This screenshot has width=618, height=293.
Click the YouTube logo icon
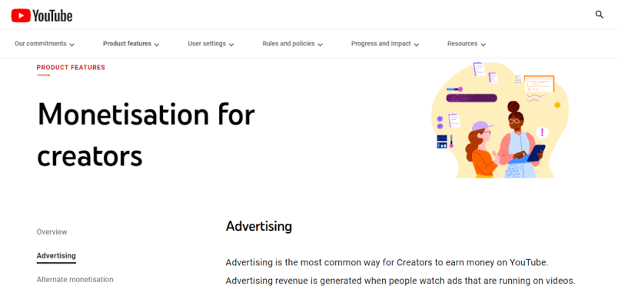tap(21, 15)
